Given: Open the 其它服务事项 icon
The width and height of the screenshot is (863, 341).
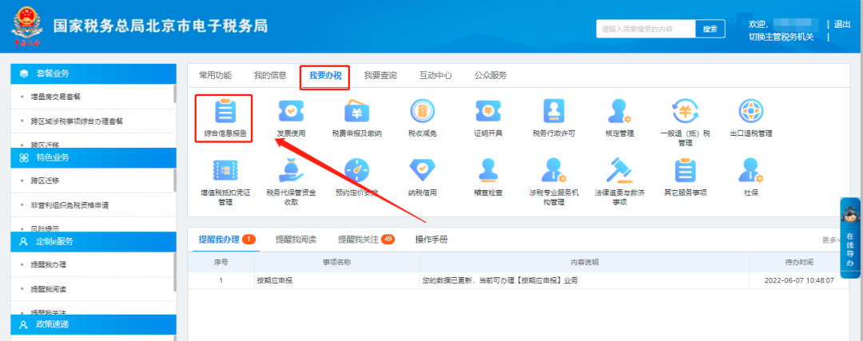Looking at the screenshot, I should (x=686, y=171).
